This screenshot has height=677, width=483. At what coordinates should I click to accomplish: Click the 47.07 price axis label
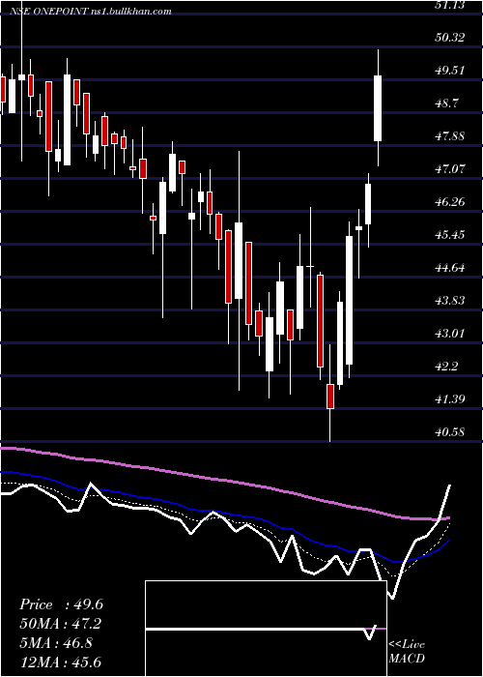point(450,169)
